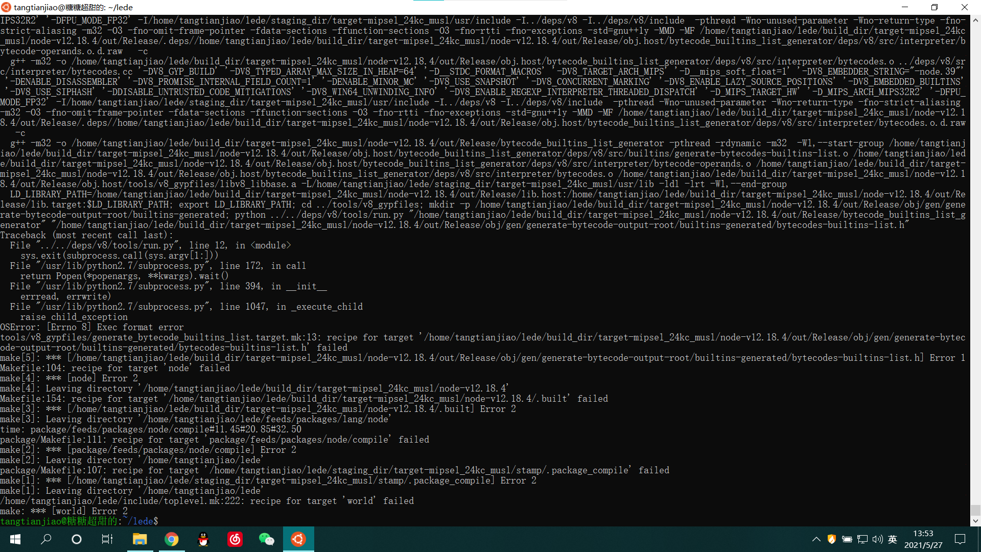Switch input language indicator 英
This screenshot has height=552, width=981.
coord(893,539)
